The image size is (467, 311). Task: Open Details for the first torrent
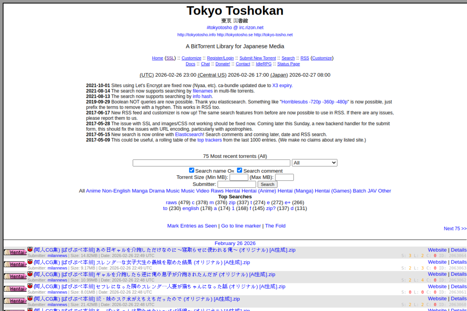point(458,250)
